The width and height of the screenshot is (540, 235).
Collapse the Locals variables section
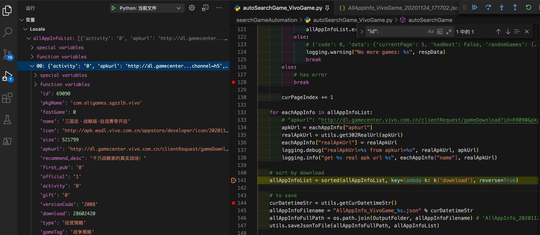26,29
